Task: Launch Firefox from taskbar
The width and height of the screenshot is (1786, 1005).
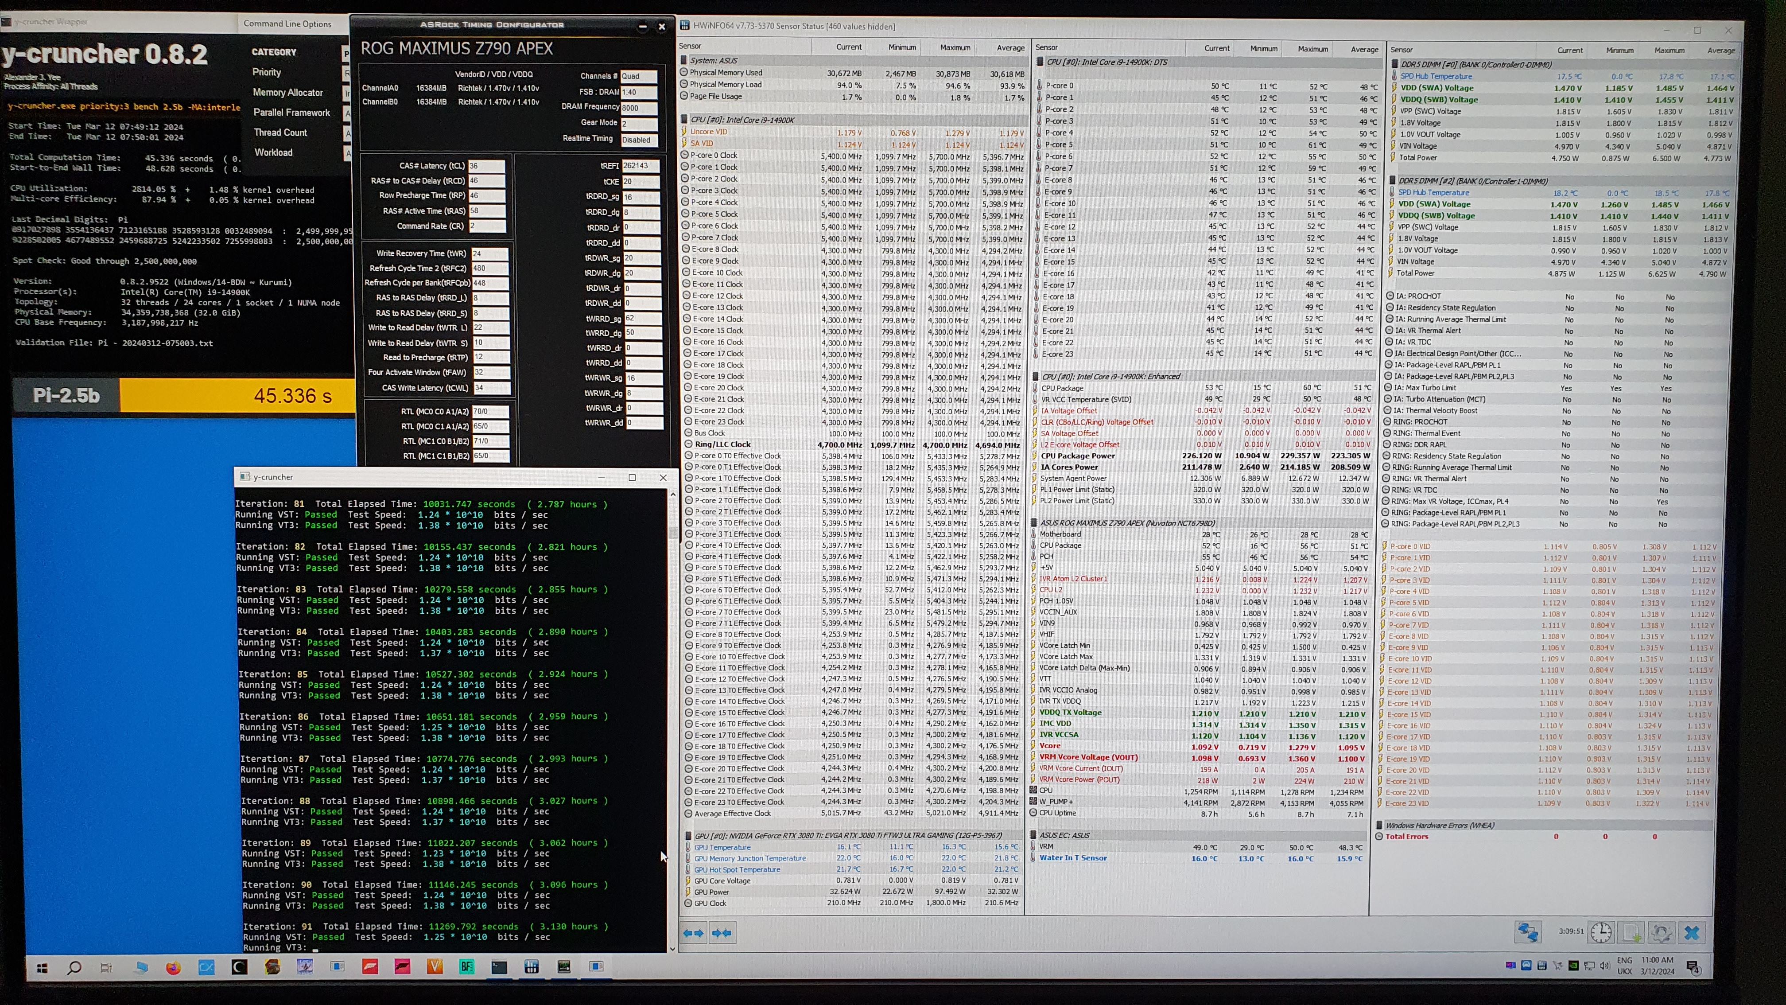Action: 173,967
